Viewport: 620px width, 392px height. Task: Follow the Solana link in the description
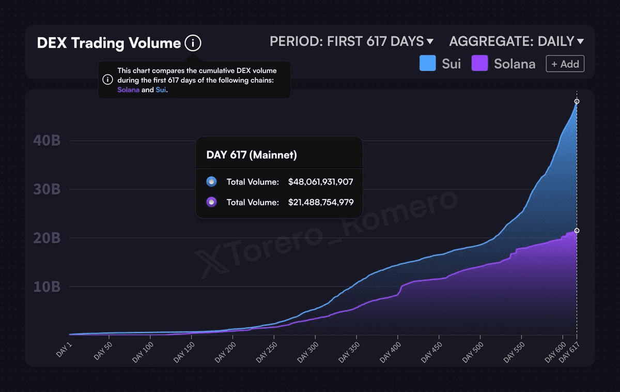pos(128,90)
